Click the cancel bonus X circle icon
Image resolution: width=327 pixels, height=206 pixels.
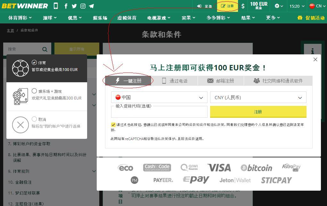pos(20,125)
